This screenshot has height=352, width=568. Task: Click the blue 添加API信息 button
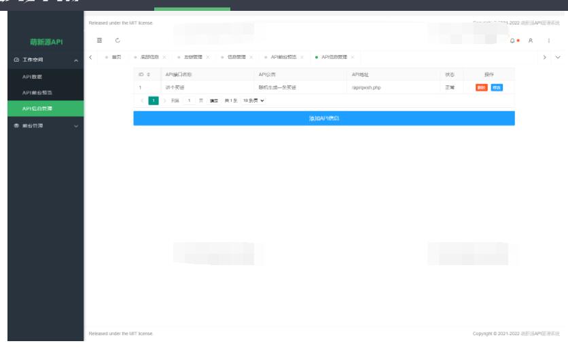(x=323, y=118)
